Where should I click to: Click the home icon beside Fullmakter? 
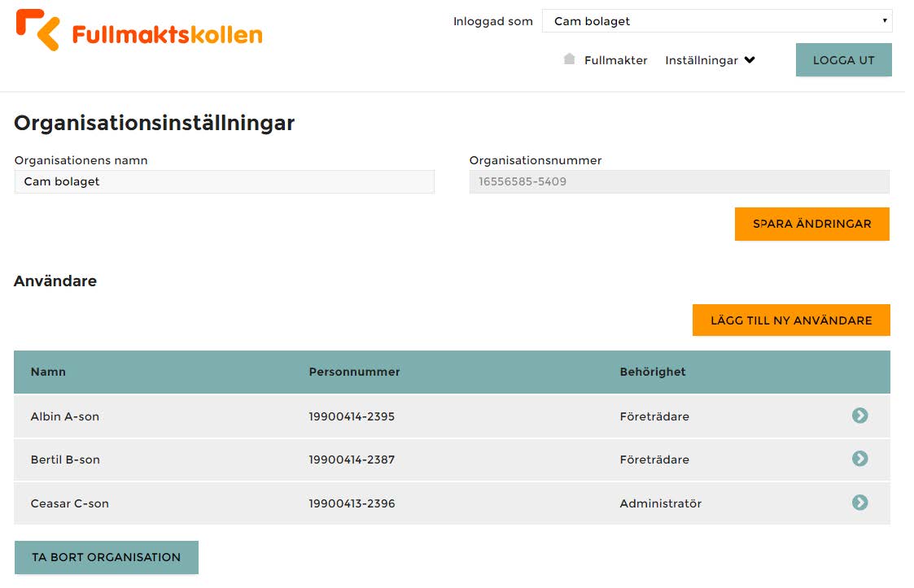point(568,59)
